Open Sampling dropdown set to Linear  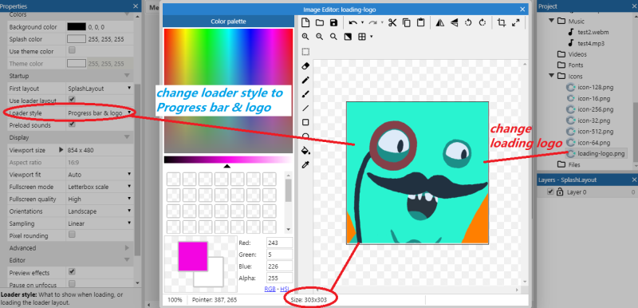click(x=100, y=223)
